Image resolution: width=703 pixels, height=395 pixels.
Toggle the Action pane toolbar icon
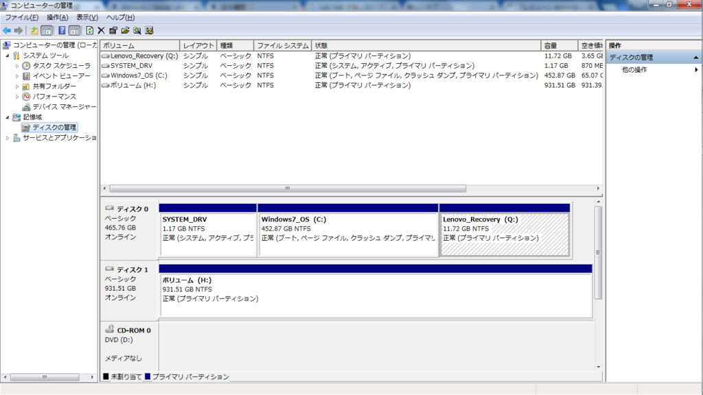(74, 30)
